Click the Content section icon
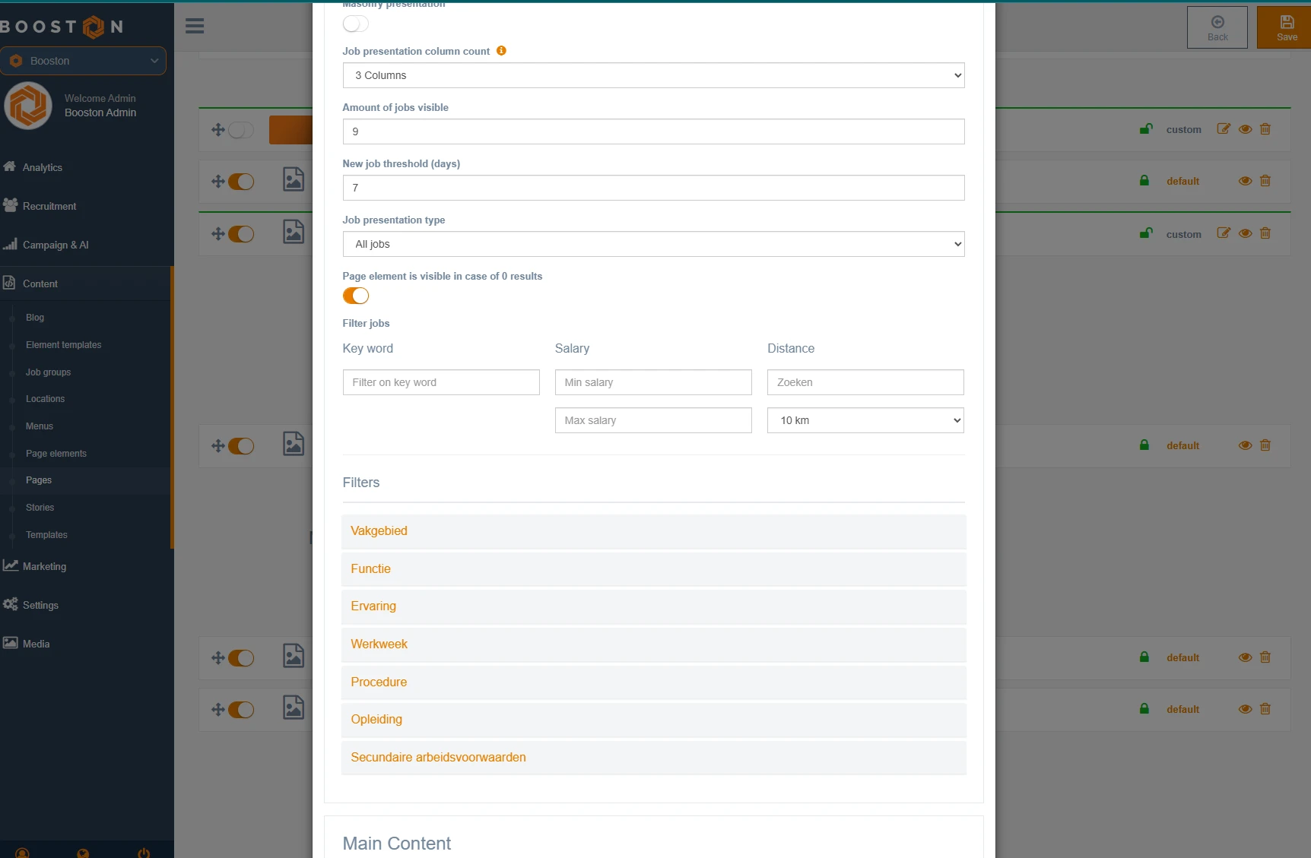The image size is (1311, 858). coord(9,283)
